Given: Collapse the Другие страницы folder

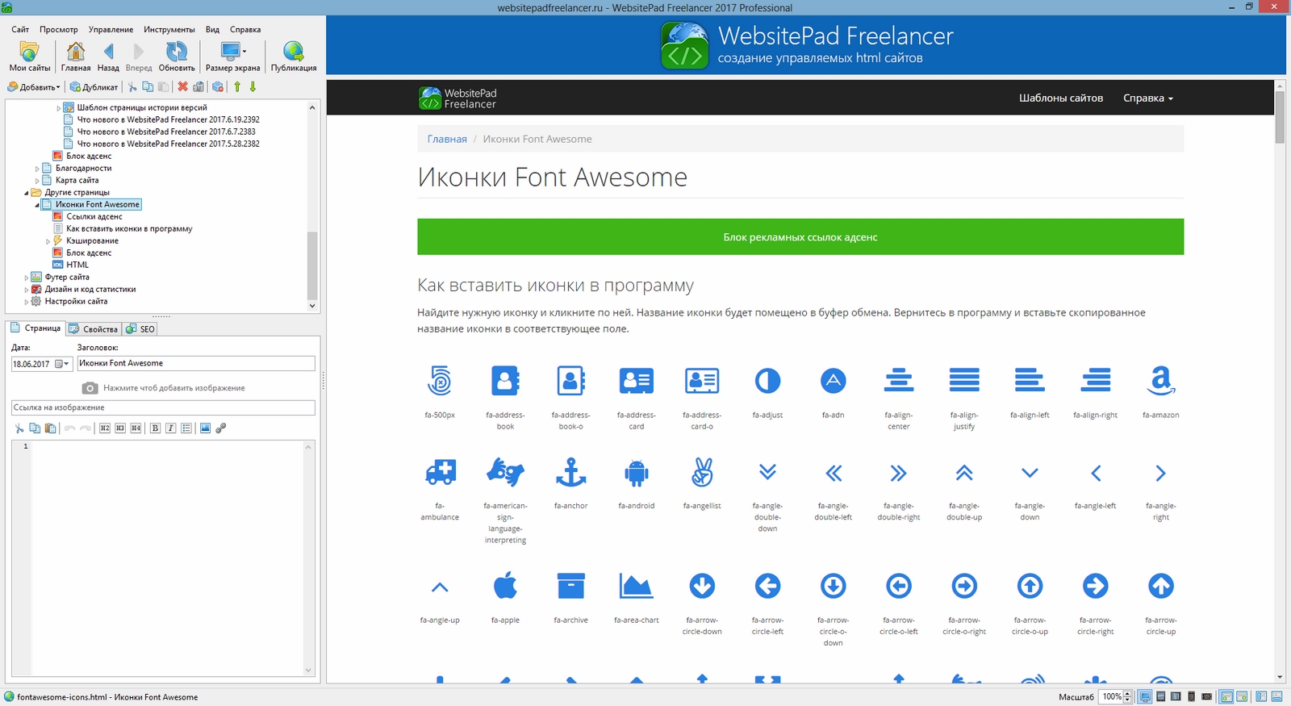Looking at the screenshot, I should click(27, 193).
